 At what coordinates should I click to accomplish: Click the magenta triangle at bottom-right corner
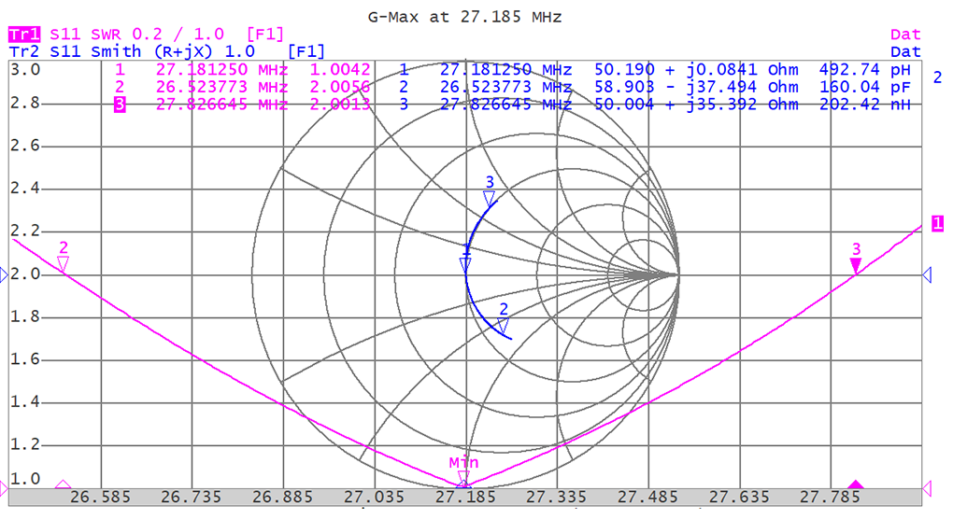(x=928, y=488)
